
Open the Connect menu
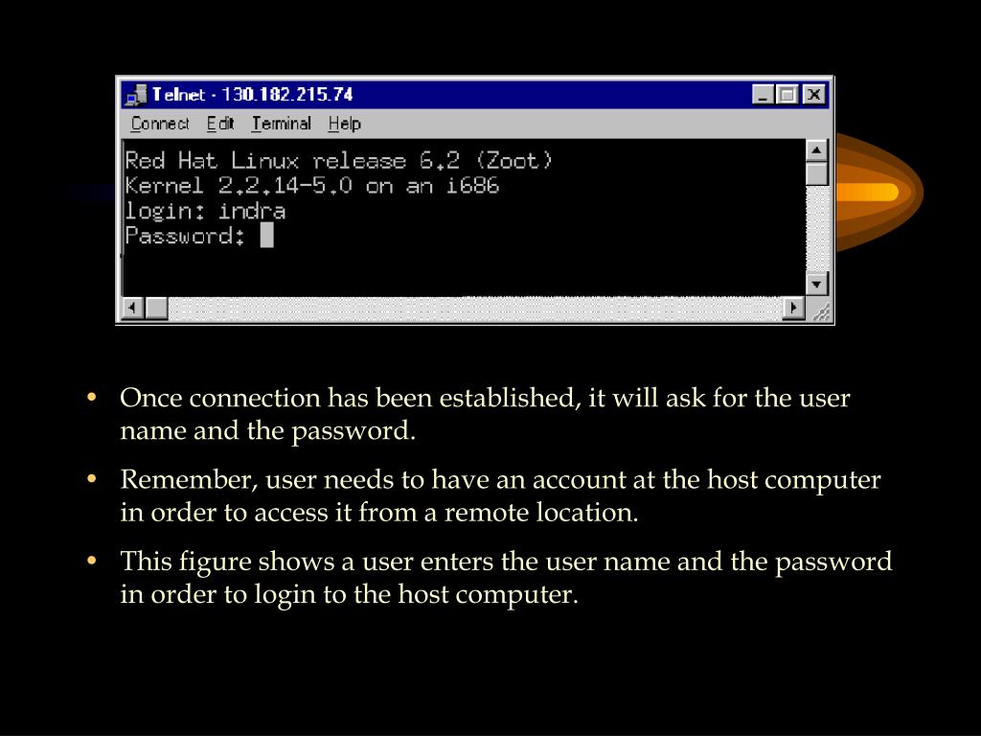point(160,124)
